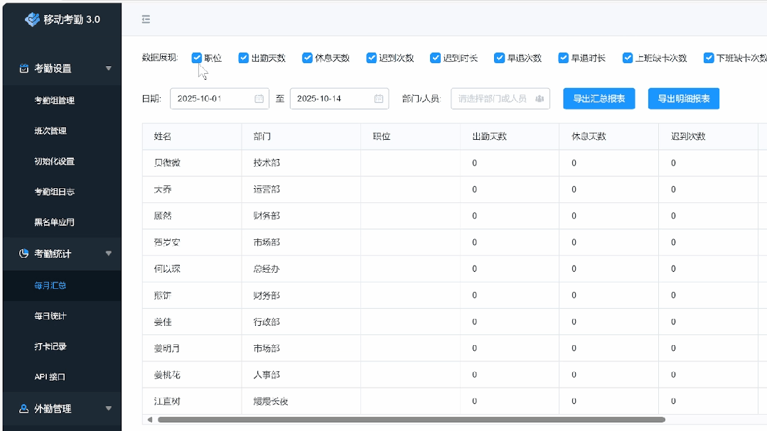Disable the 迟到次数 column checkbox

pyautogui.click(x=372, y=58)
